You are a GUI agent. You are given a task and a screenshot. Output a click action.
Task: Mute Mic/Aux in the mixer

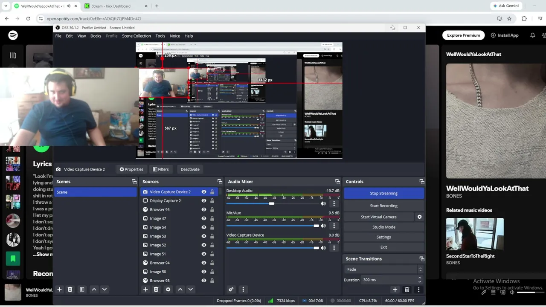[x=323, y=226]
